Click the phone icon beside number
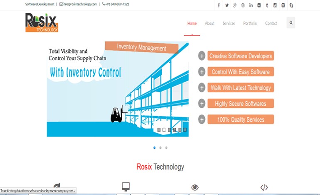320x195 pixels. (x=103, y=4)
